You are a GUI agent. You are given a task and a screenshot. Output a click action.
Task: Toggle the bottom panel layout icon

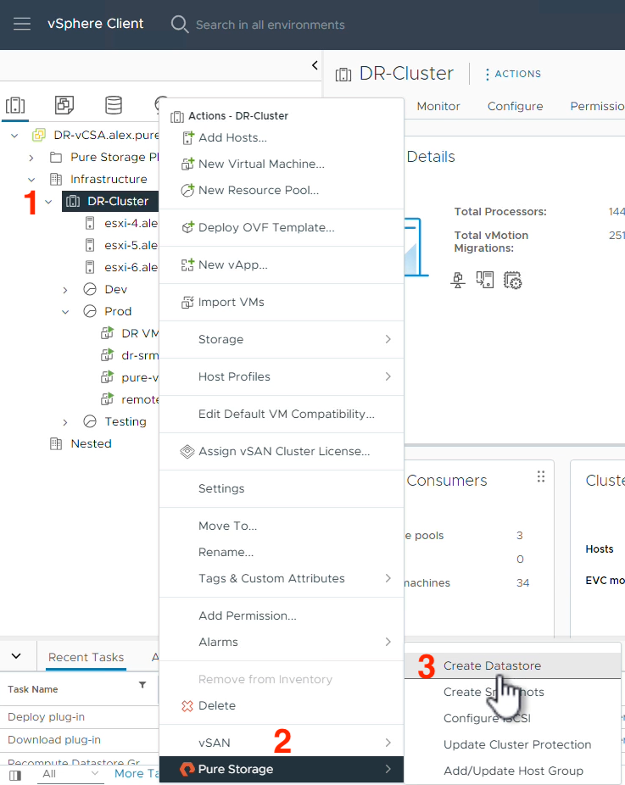tap(15, 775)
